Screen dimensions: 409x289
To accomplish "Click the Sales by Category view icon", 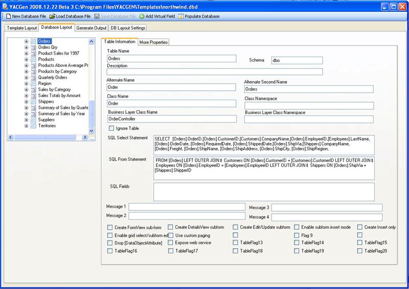I will [x=33, y=90].
